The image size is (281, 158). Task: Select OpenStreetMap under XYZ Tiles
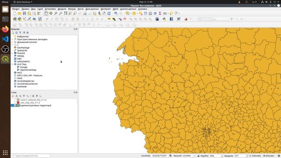click(x=28, y=70)
